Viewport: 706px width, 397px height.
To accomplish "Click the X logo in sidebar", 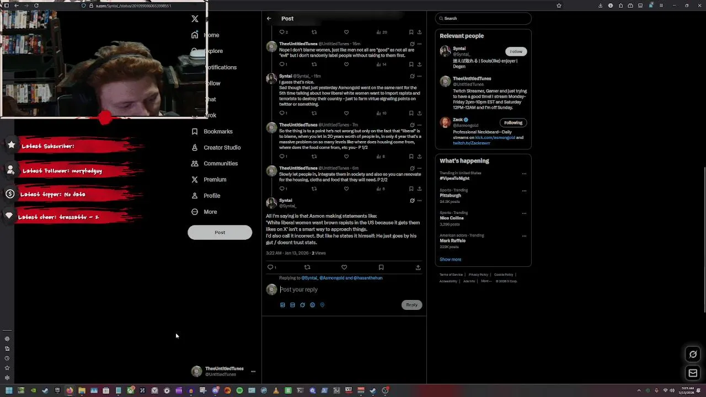I will tap(195, 19).
